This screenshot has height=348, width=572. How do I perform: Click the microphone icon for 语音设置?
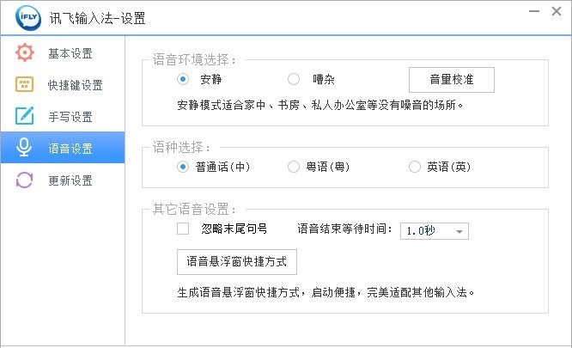pos(24,148)
